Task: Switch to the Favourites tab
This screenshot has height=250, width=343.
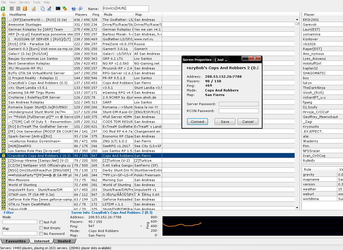Action: pyautogui.click(x=15, y=241)
